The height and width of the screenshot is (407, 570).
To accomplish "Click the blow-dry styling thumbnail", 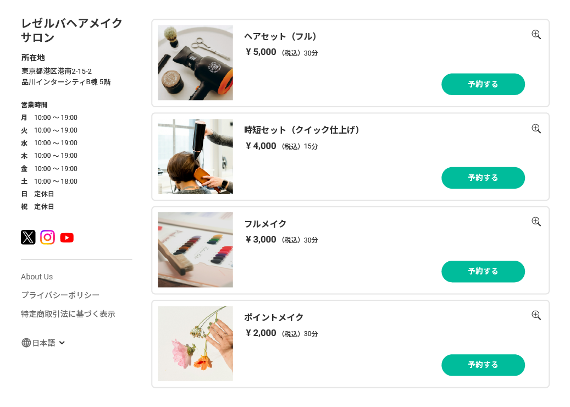I will [195, 156].
